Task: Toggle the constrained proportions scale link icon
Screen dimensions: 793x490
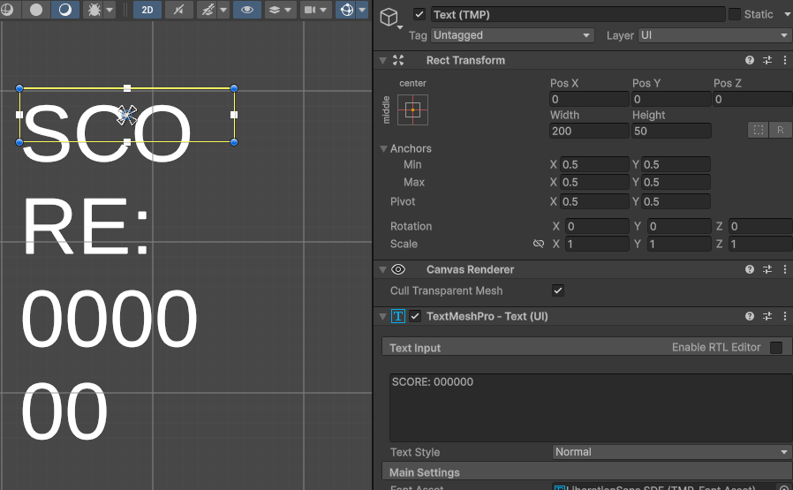Action: 538,244
